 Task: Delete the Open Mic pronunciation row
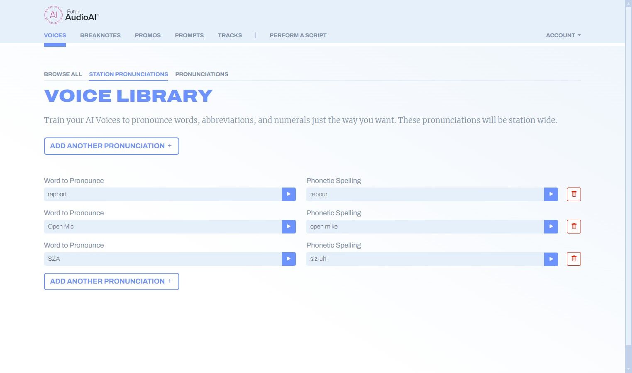click(x=573, y=226)
